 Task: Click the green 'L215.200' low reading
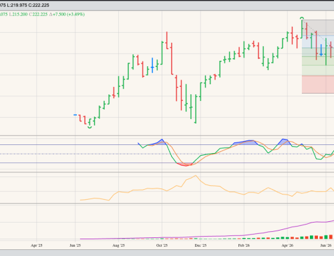[18, 14]
